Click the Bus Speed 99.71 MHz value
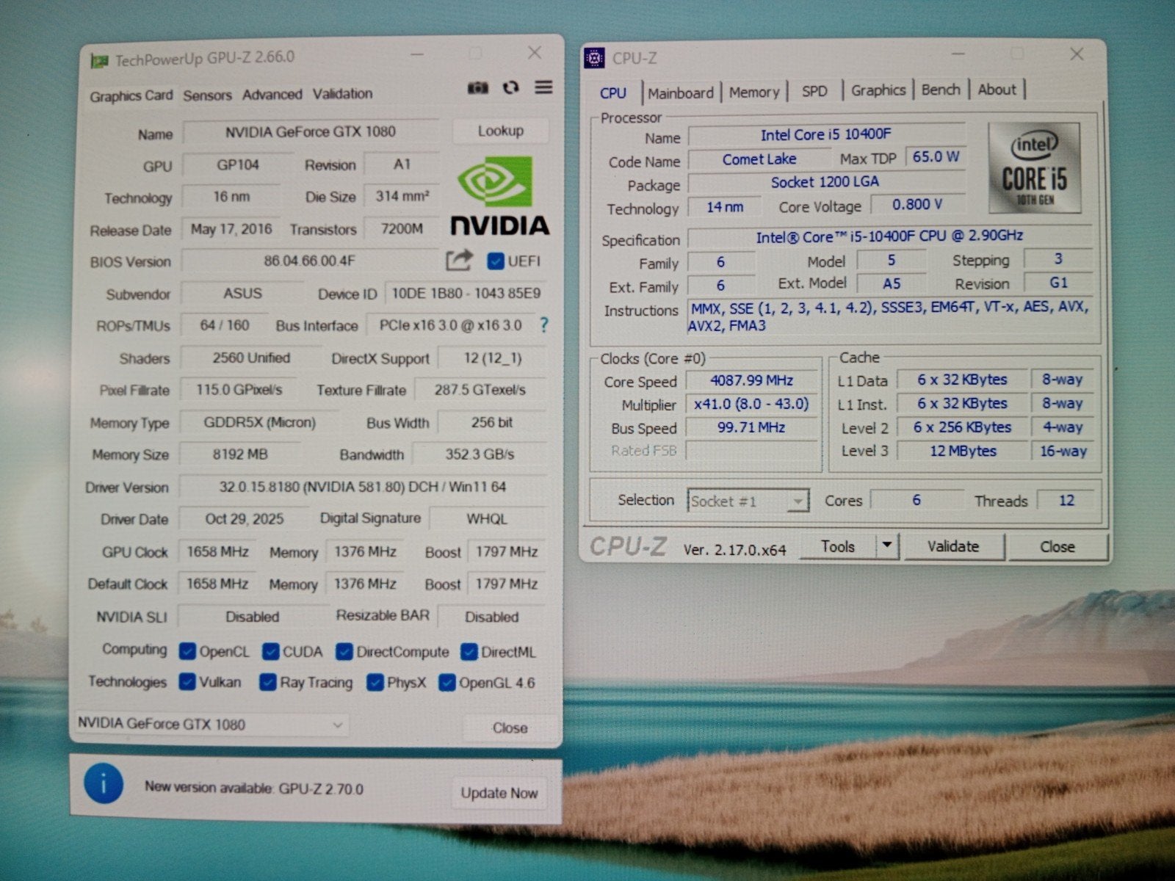 click(x=751, y=427)
